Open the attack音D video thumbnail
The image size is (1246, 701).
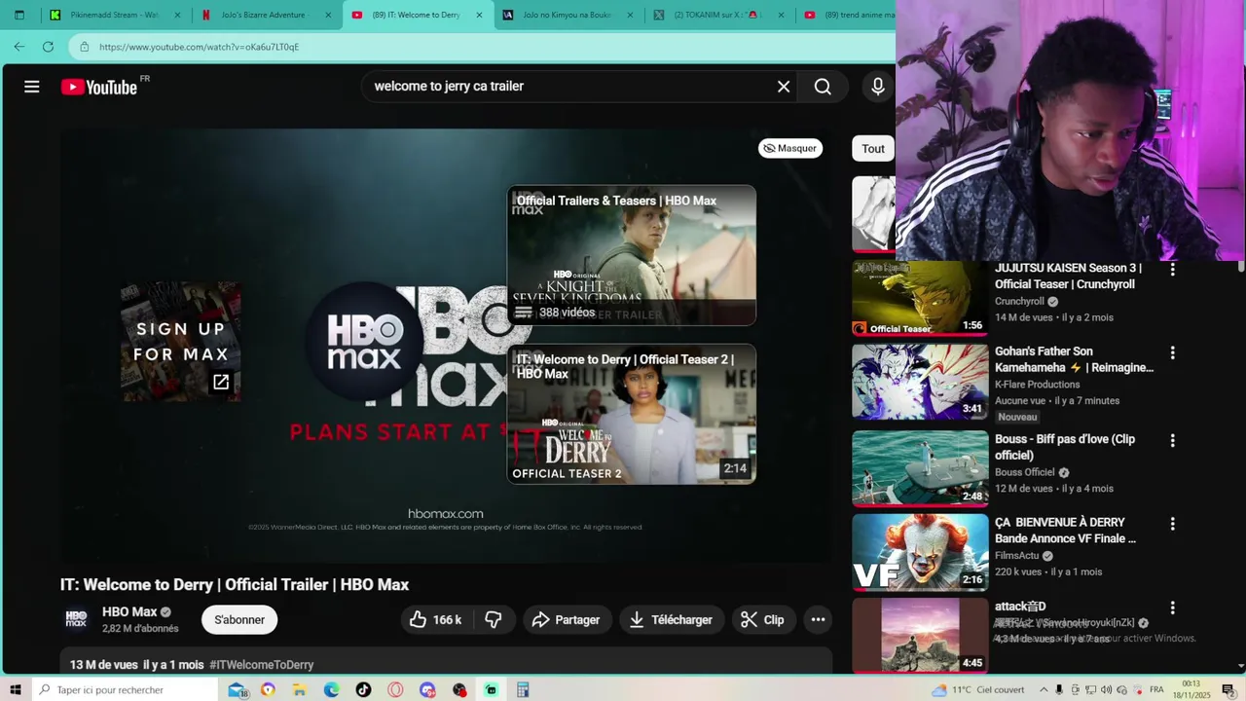920,636
